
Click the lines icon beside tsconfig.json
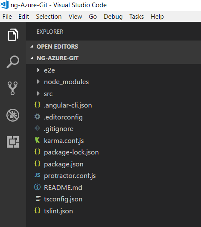coord(38,199)
